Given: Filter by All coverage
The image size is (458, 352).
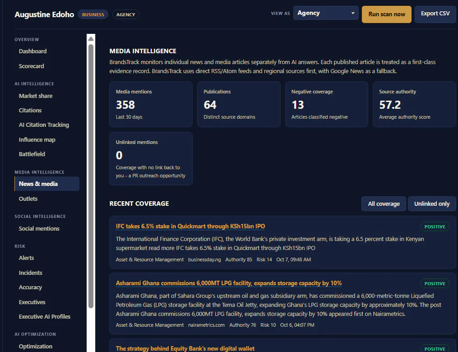Looking at the screenshot, I should pyautogui.click(x=384, y=204).
